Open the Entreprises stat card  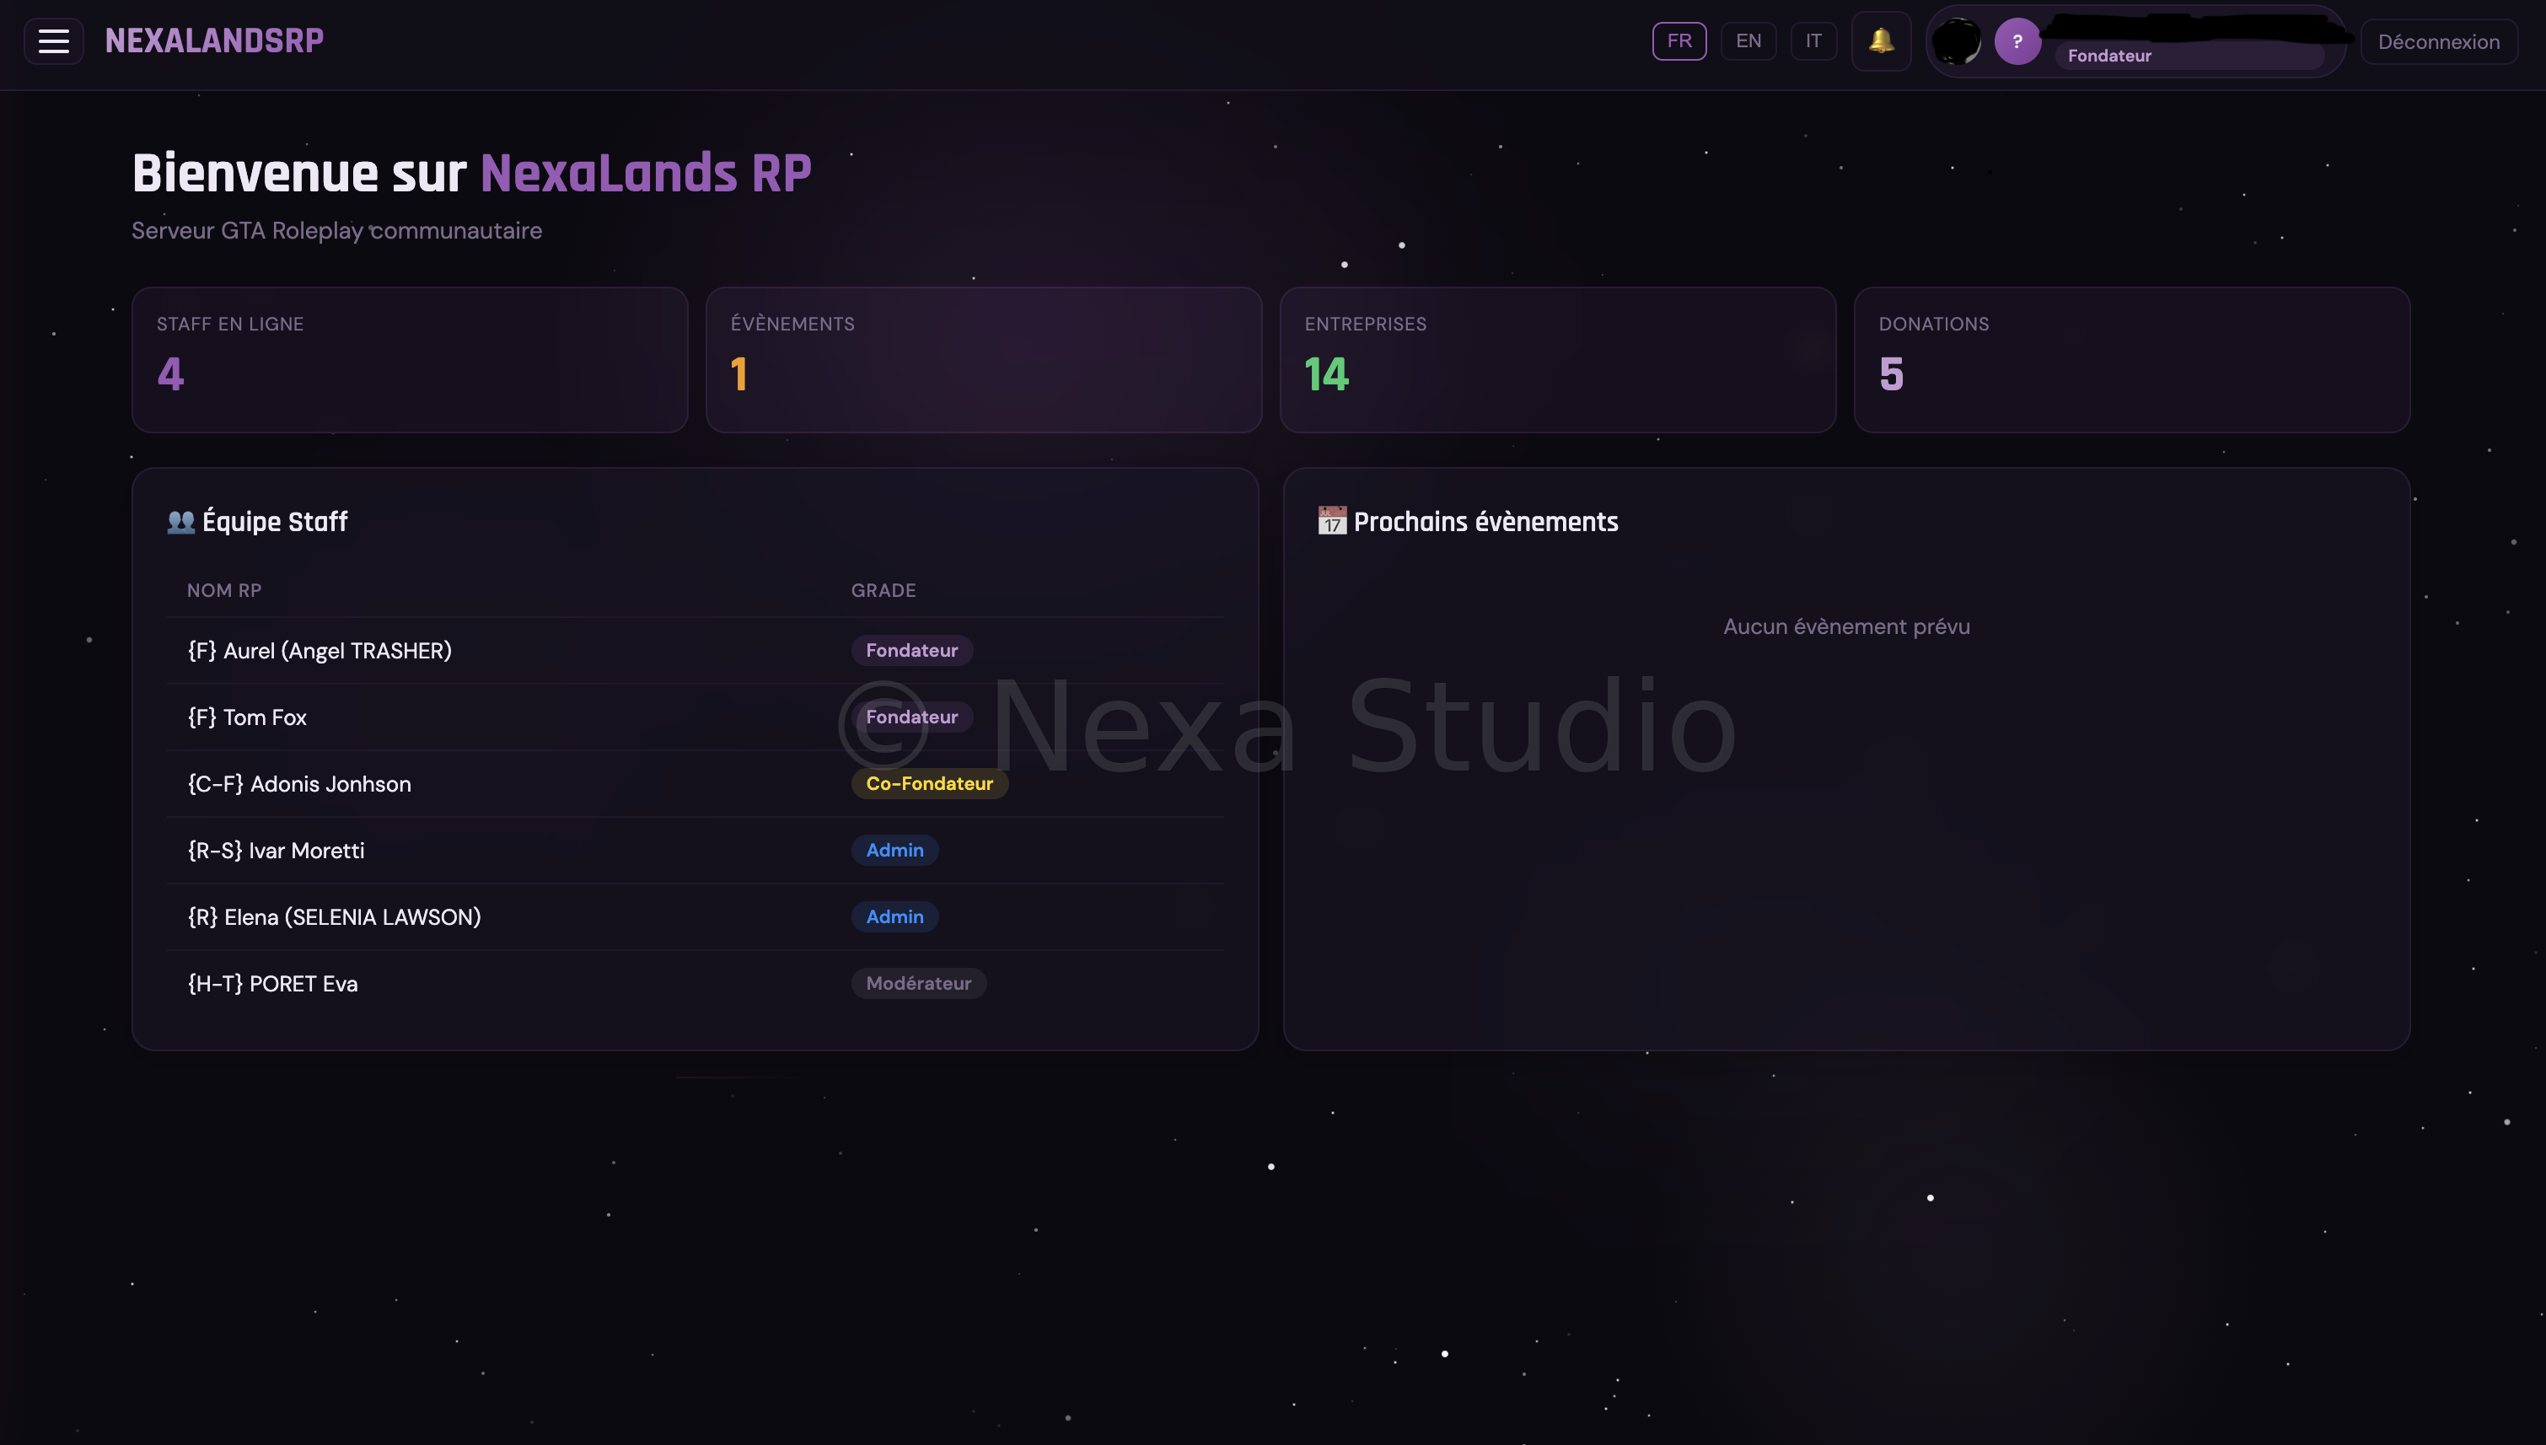(1558, 359)
